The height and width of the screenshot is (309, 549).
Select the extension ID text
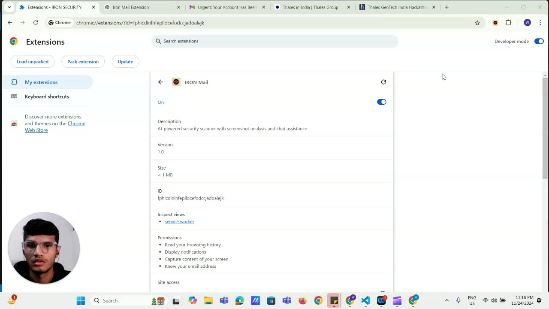coord(190,198)
